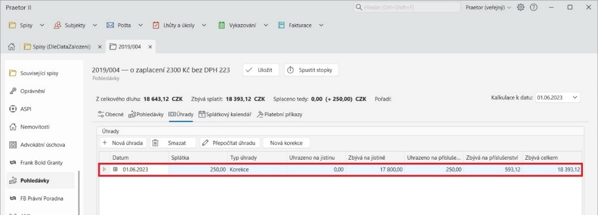This screenshot has height=215, width=598.
Task: Click the search magnifier icon
Action: click(358, 7)
